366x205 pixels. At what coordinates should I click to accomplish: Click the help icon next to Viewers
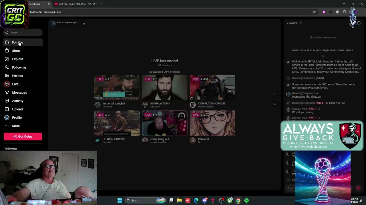point(301,23)
